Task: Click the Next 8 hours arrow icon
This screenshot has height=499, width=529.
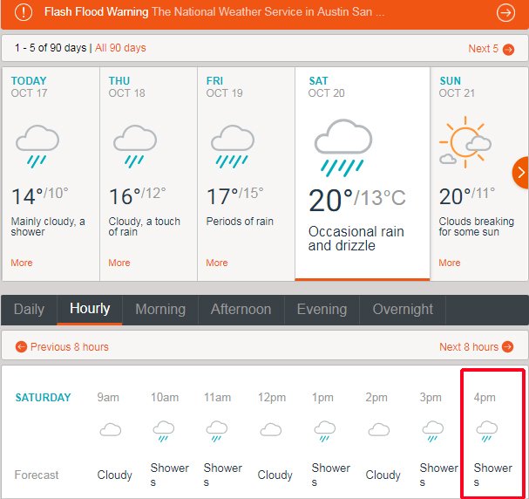Action: (x=507, y=346)
